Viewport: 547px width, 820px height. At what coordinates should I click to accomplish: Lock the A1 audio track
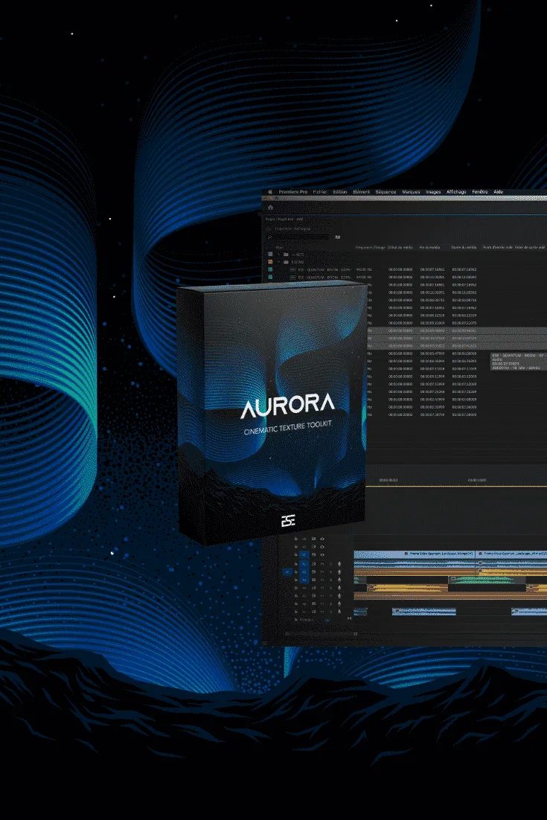pyautogui.click(x=296, y=564)
